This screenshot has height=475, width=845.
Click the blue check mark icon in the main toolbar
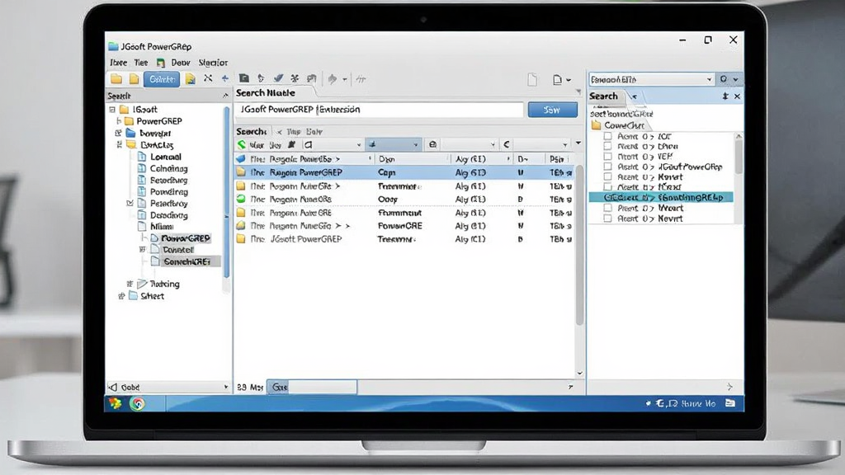[278, 78]
